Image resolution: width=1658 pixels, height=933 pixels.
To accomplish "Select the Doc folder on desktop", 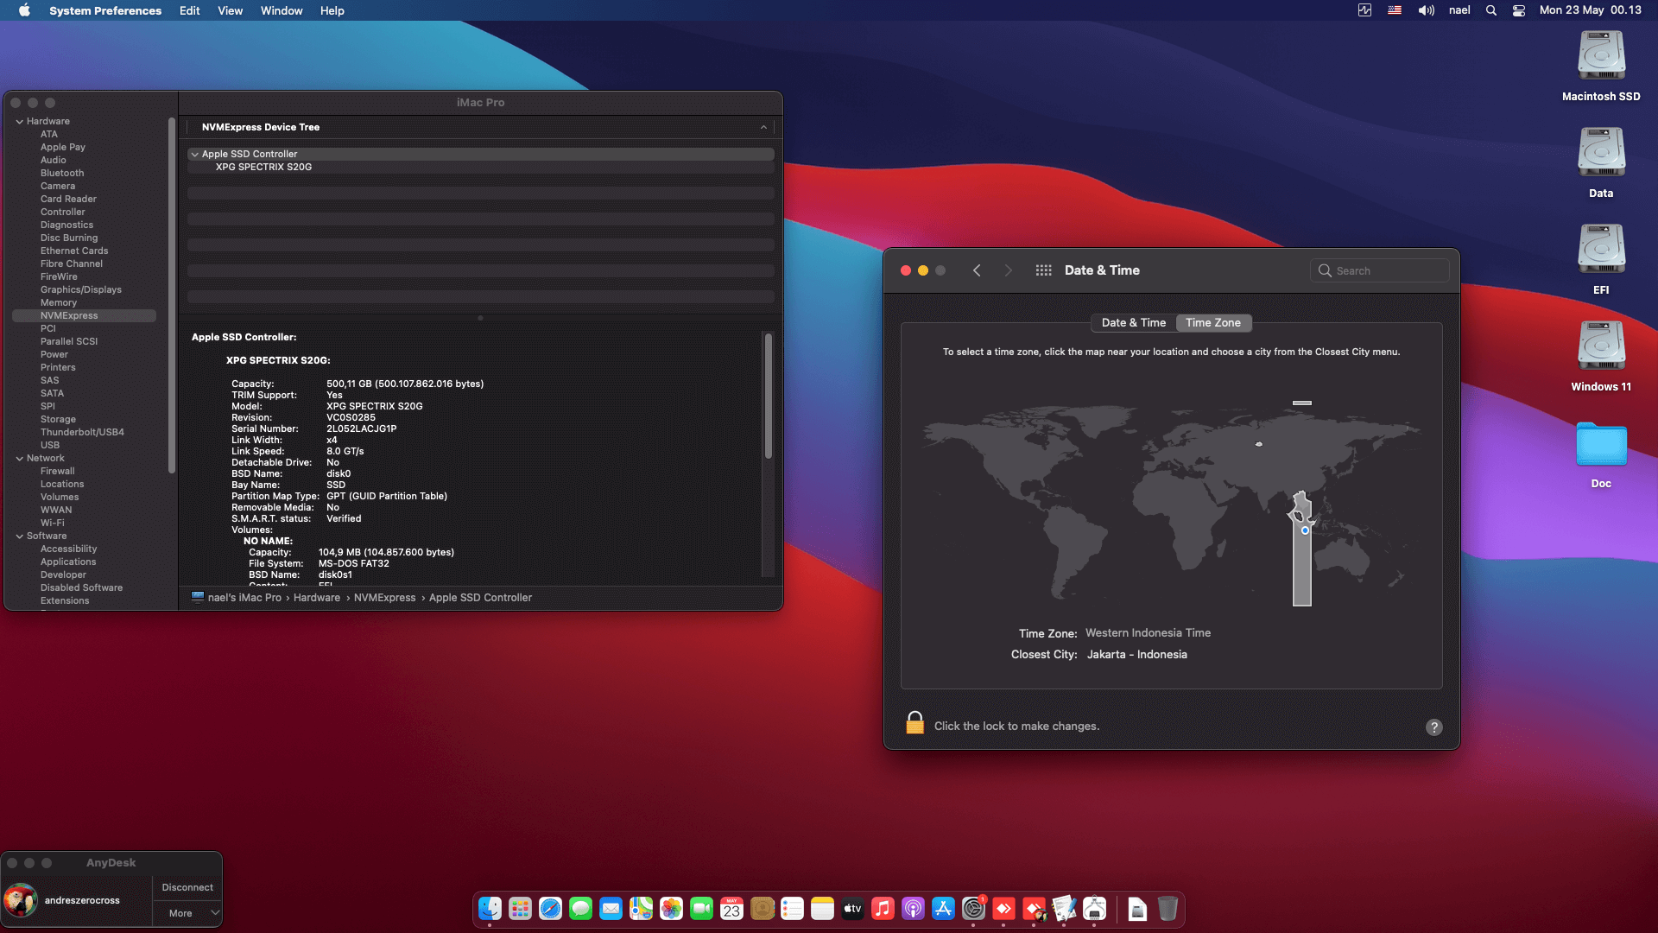I will point(1601,444).
